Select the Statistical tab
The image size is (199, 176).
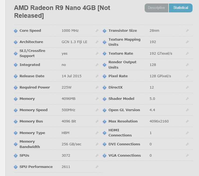(x=181, y=8)
